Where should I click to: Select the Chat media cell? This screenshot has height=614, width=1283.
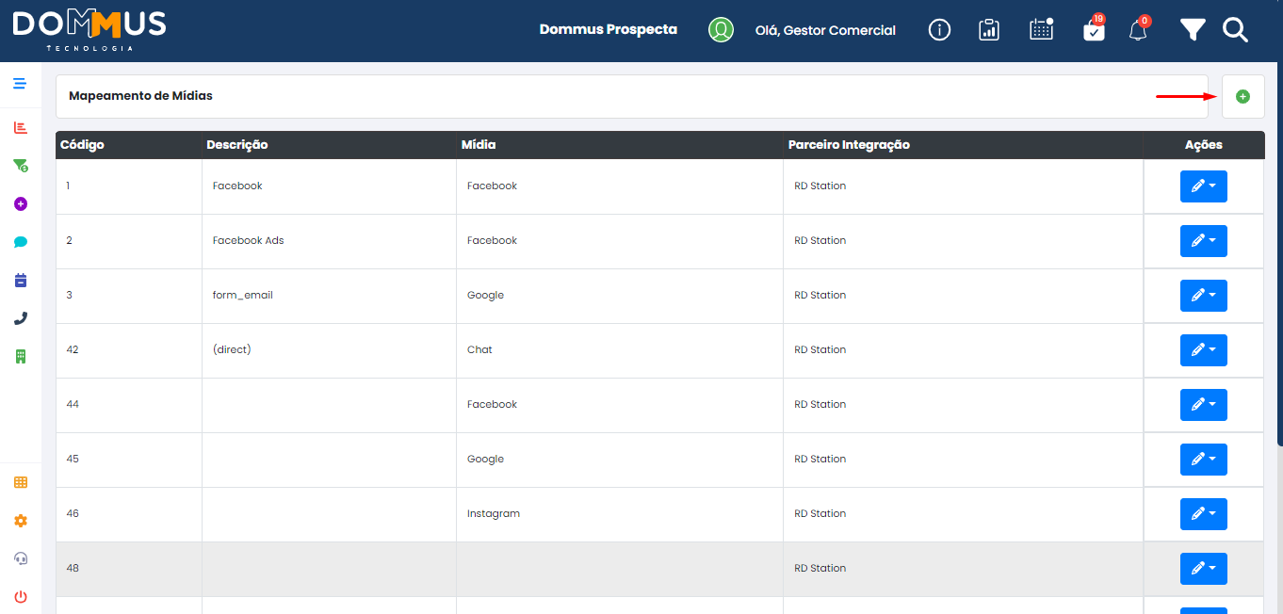tap(620, 350)
